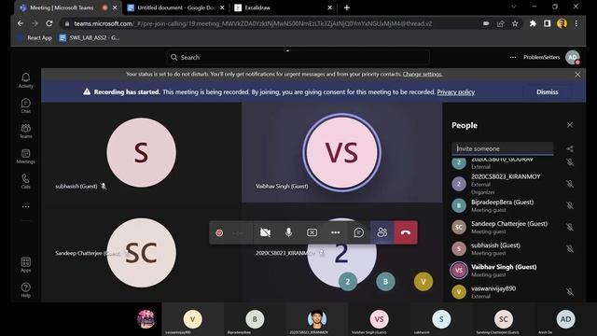597x336 pixels.
Task: Toggle the camera in meeting toolbar
Action: [x=265, y=232]
